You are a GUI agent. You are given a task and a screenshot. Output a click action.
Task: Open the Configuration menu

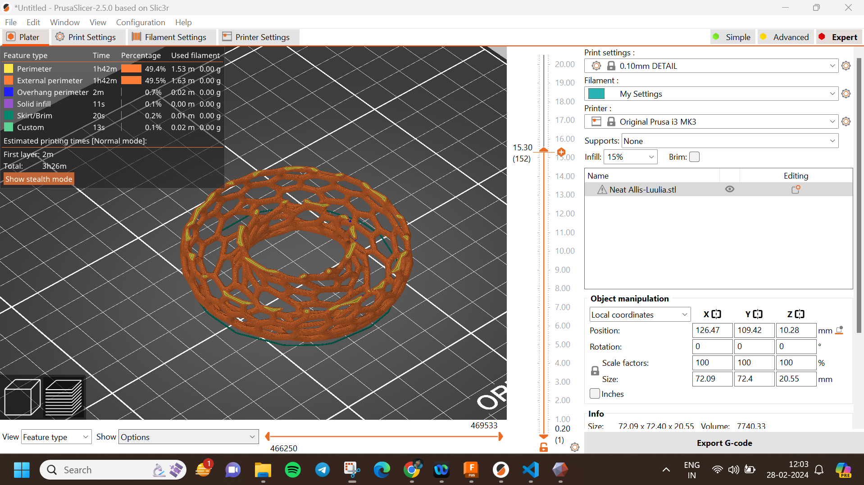141,22
